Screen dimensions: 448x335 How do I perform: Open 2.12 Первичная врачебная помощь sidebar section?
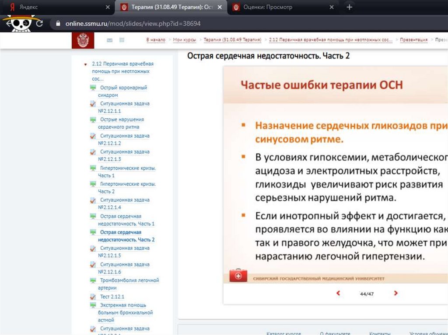point(122,71)
